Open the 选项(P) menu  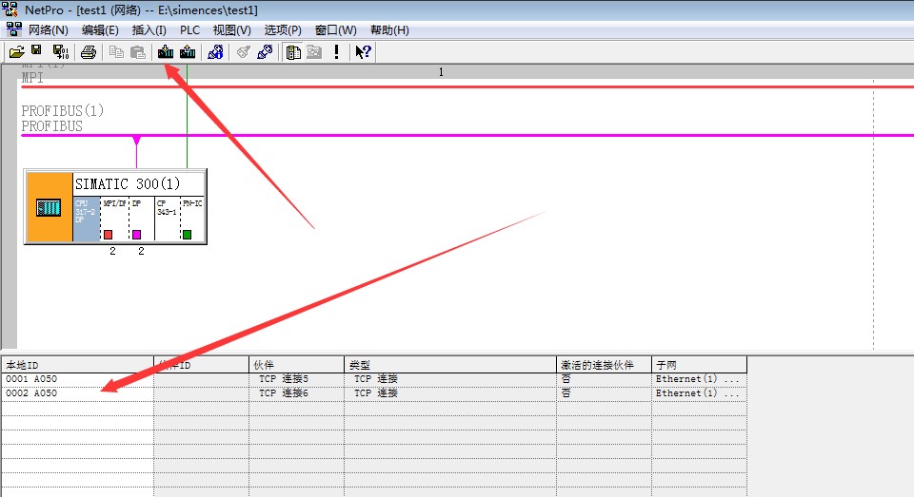283,30
